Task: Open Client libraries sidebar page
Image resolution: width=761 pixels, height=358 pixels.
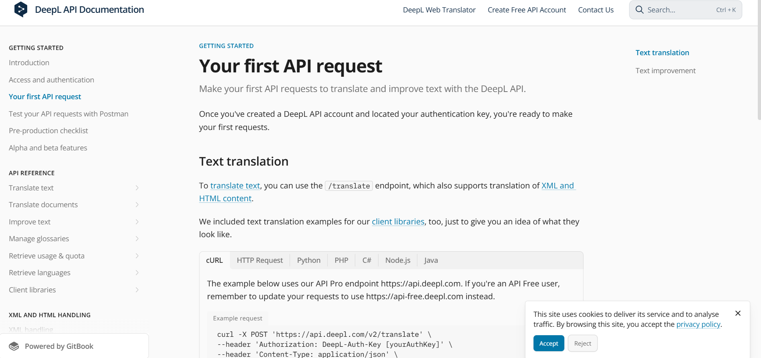Action: click(32, 290)
